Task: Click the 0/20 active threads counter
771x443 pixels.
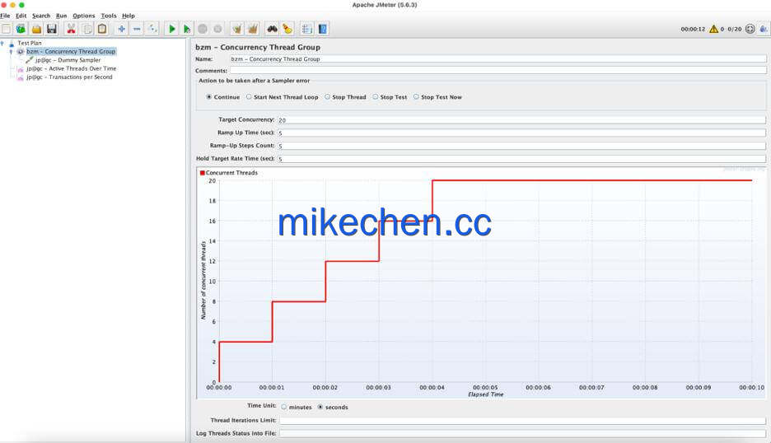Action: [734, 30]
